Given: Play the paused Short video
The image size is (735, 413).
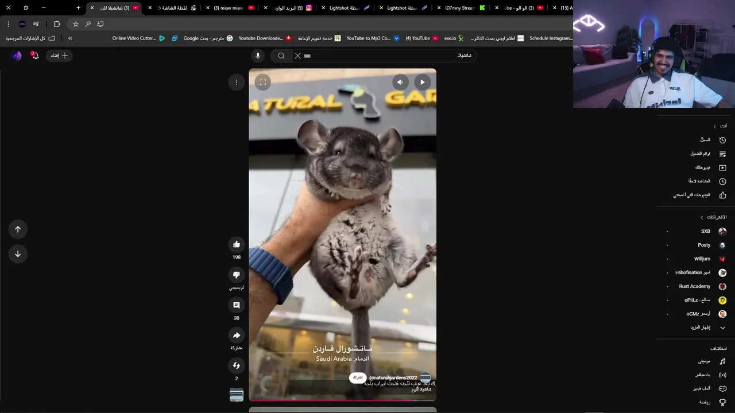Looking at the screenshot, I should point(423,82).
